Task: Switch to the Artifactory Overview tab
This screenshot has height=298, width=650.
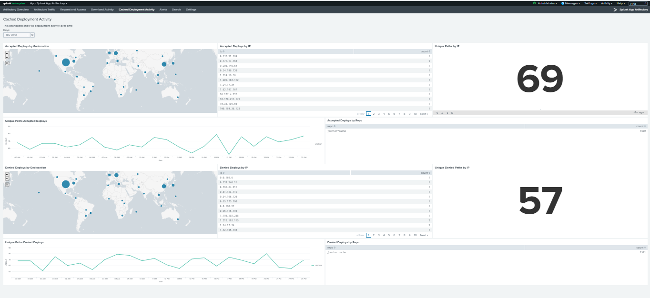Action: (16, 9)
